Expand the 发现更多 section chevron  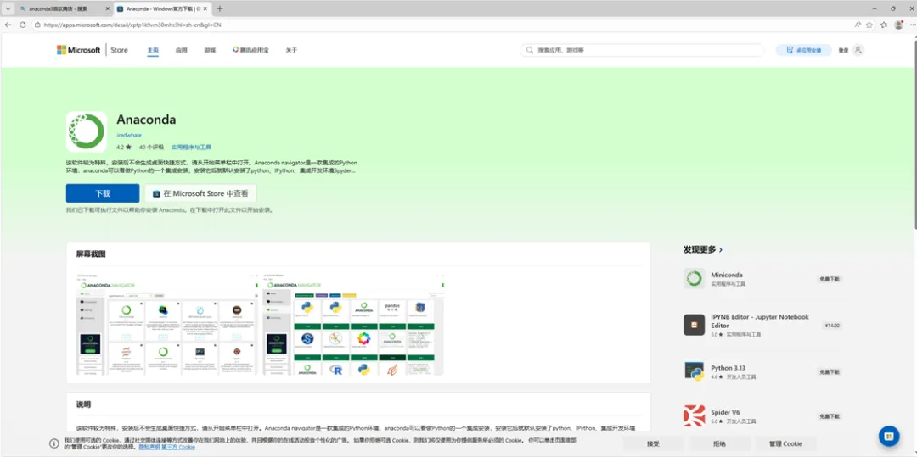(x=721, y=249)
